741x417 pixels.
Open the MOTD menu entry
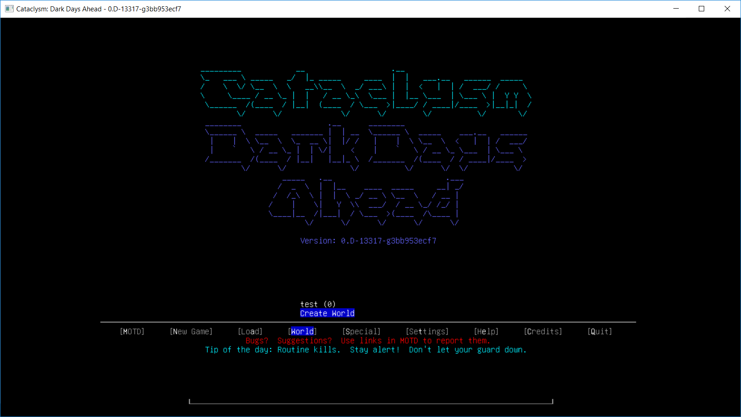132,332
